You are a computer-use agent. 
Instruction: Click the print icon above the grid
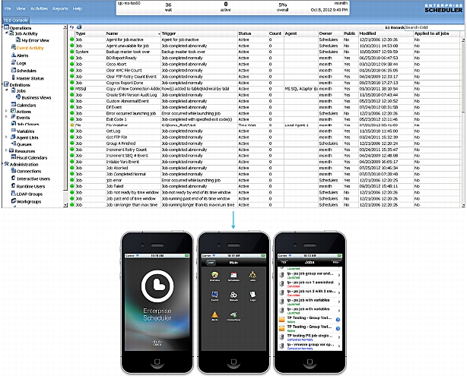(x=79, y=27)
